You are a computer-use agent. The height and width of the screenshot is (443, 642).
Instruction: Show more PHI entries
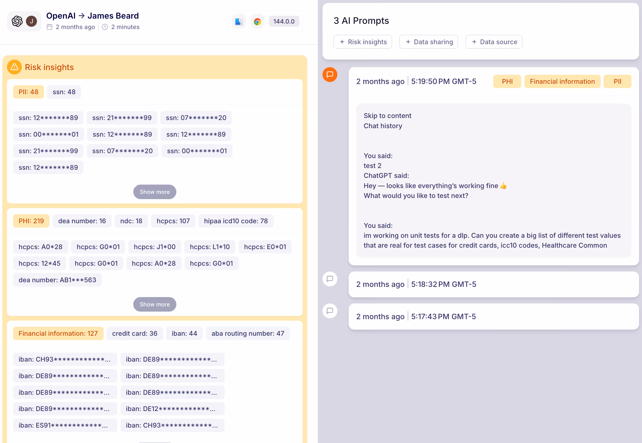tap(155, 304)
